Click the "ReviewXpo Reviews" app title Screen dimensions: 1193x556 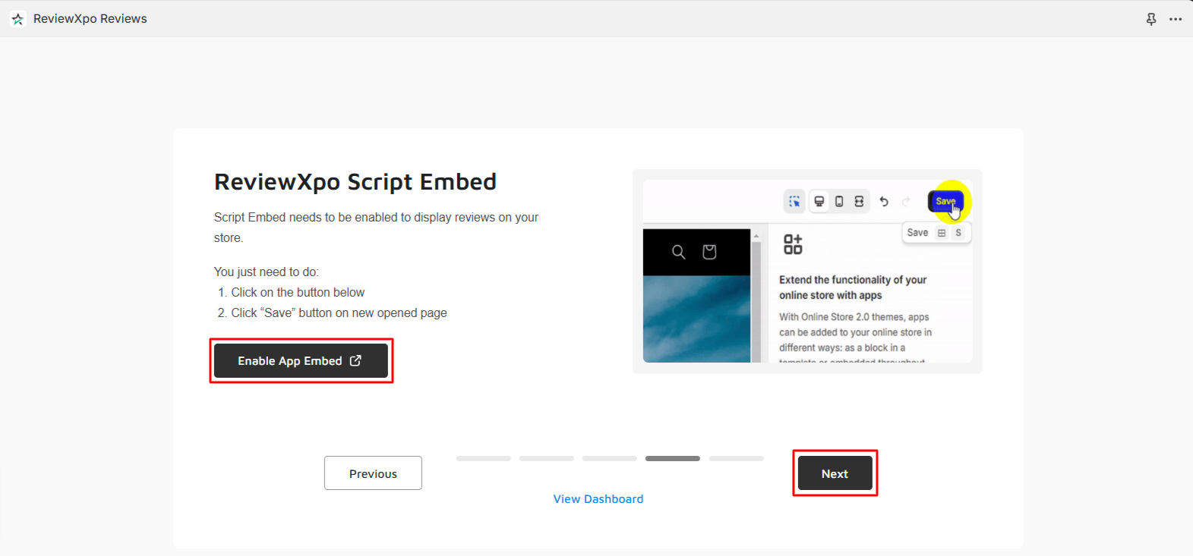(x=90, y=19)
